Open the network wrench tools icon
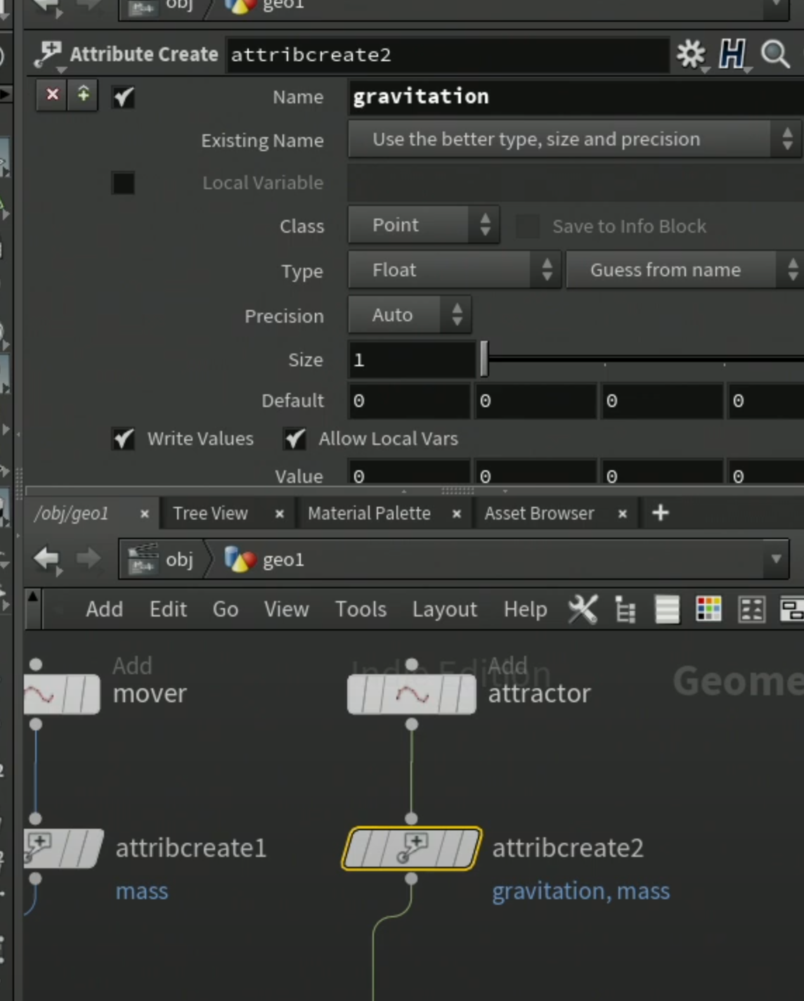This screenshot has height=1001, width=804. (583, 609)
